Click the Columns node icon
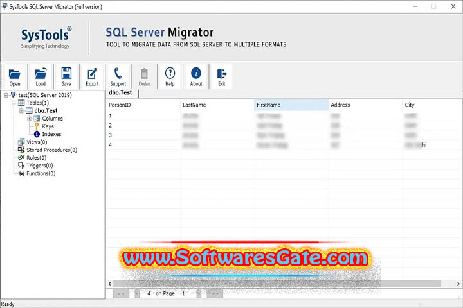Screen dimensions: 463x308 [x=37, y=119]
